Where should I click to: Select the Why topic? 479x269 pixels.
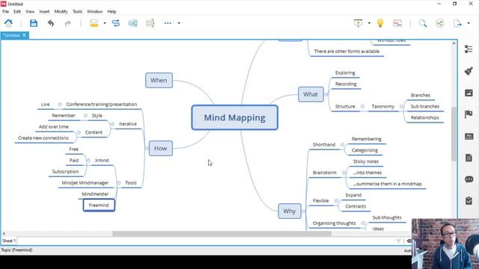click(290, 211)
